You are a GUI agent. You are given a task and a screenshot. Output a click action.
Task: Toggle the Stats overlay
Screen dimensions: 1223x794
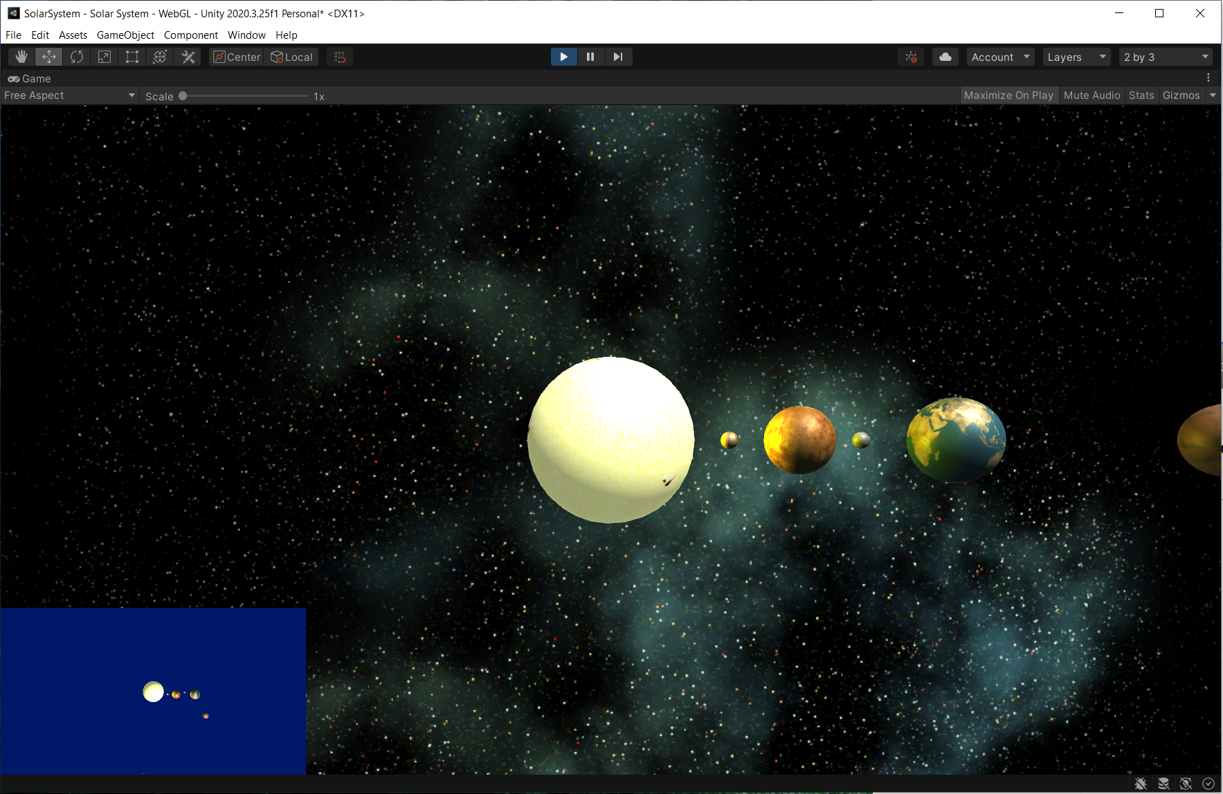pos(1141,95)
